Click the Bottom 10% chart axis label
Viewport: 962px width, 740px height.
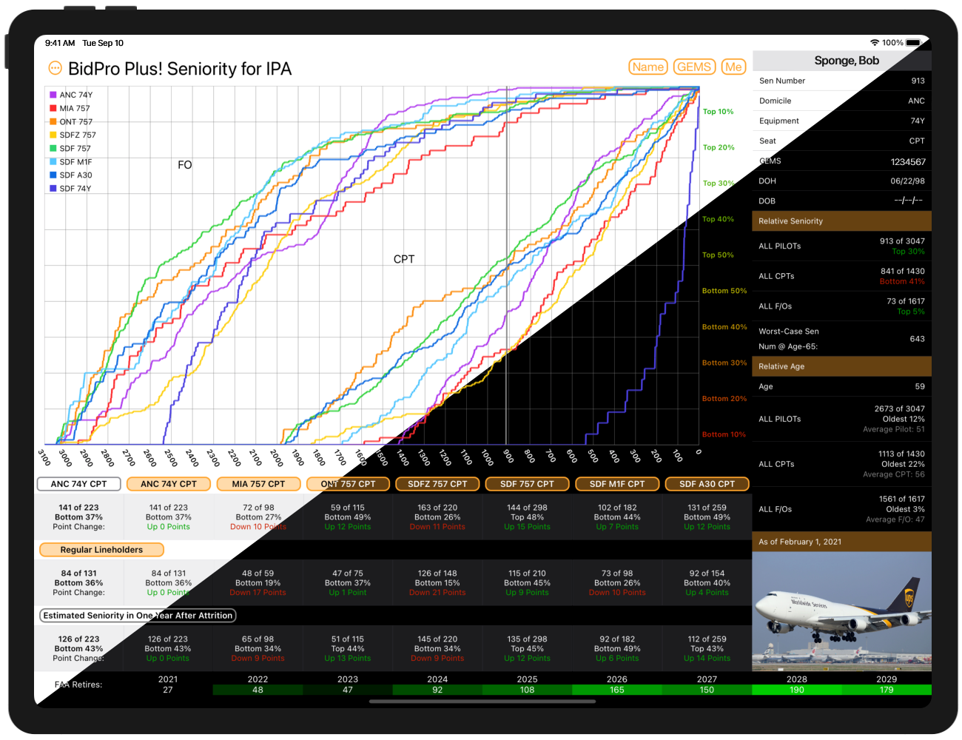click(724, 434)
